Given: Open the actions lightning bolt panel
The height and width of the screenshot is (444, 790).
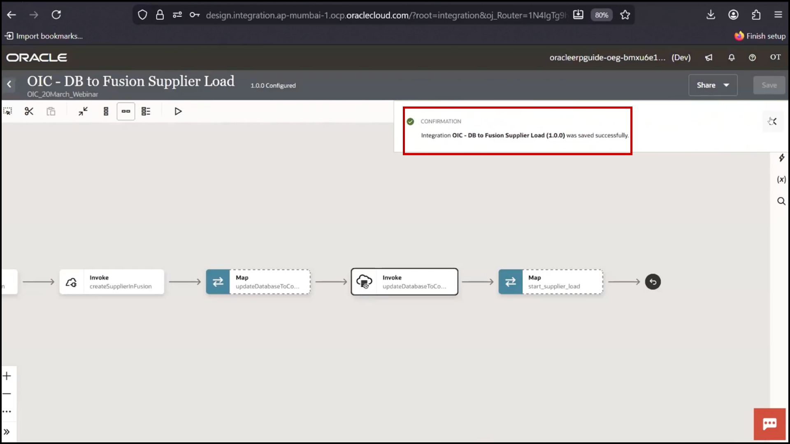Looking at the screenshot, I should [x=781, y=158].
